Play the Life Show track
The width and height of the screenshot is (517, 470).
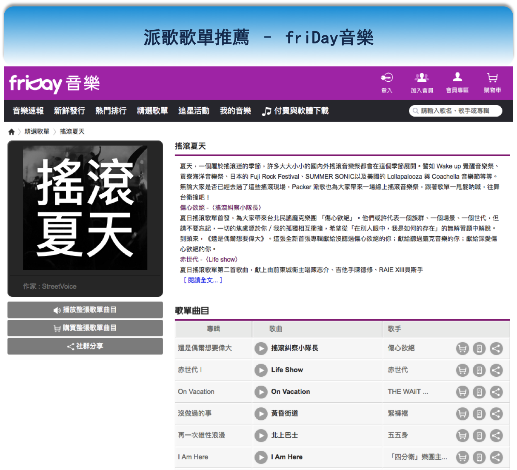click(261, 370)
